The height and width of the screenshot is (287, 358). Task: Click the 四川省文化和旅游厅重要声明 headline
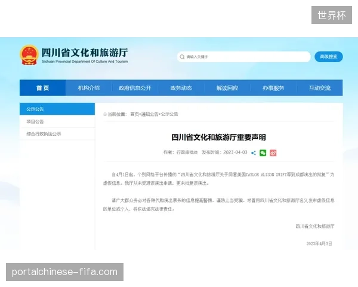tap(218, 138)
